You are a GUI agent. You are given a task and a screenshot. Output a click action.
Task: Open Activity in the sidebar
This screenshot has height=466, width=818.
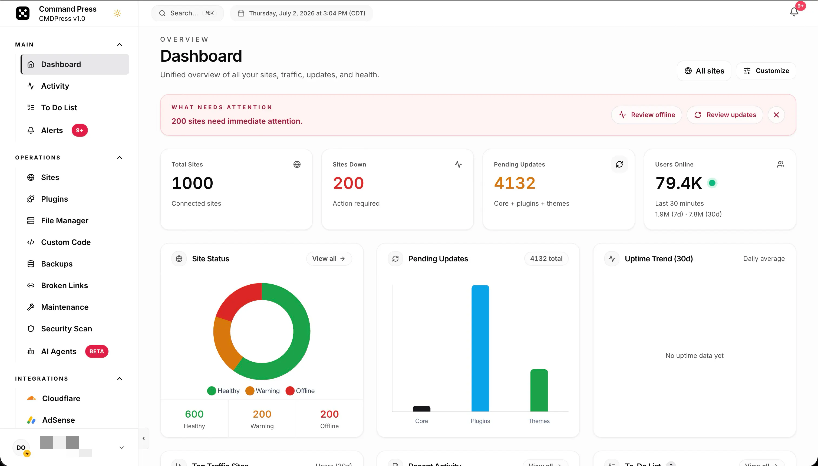[x=75, y=86]
